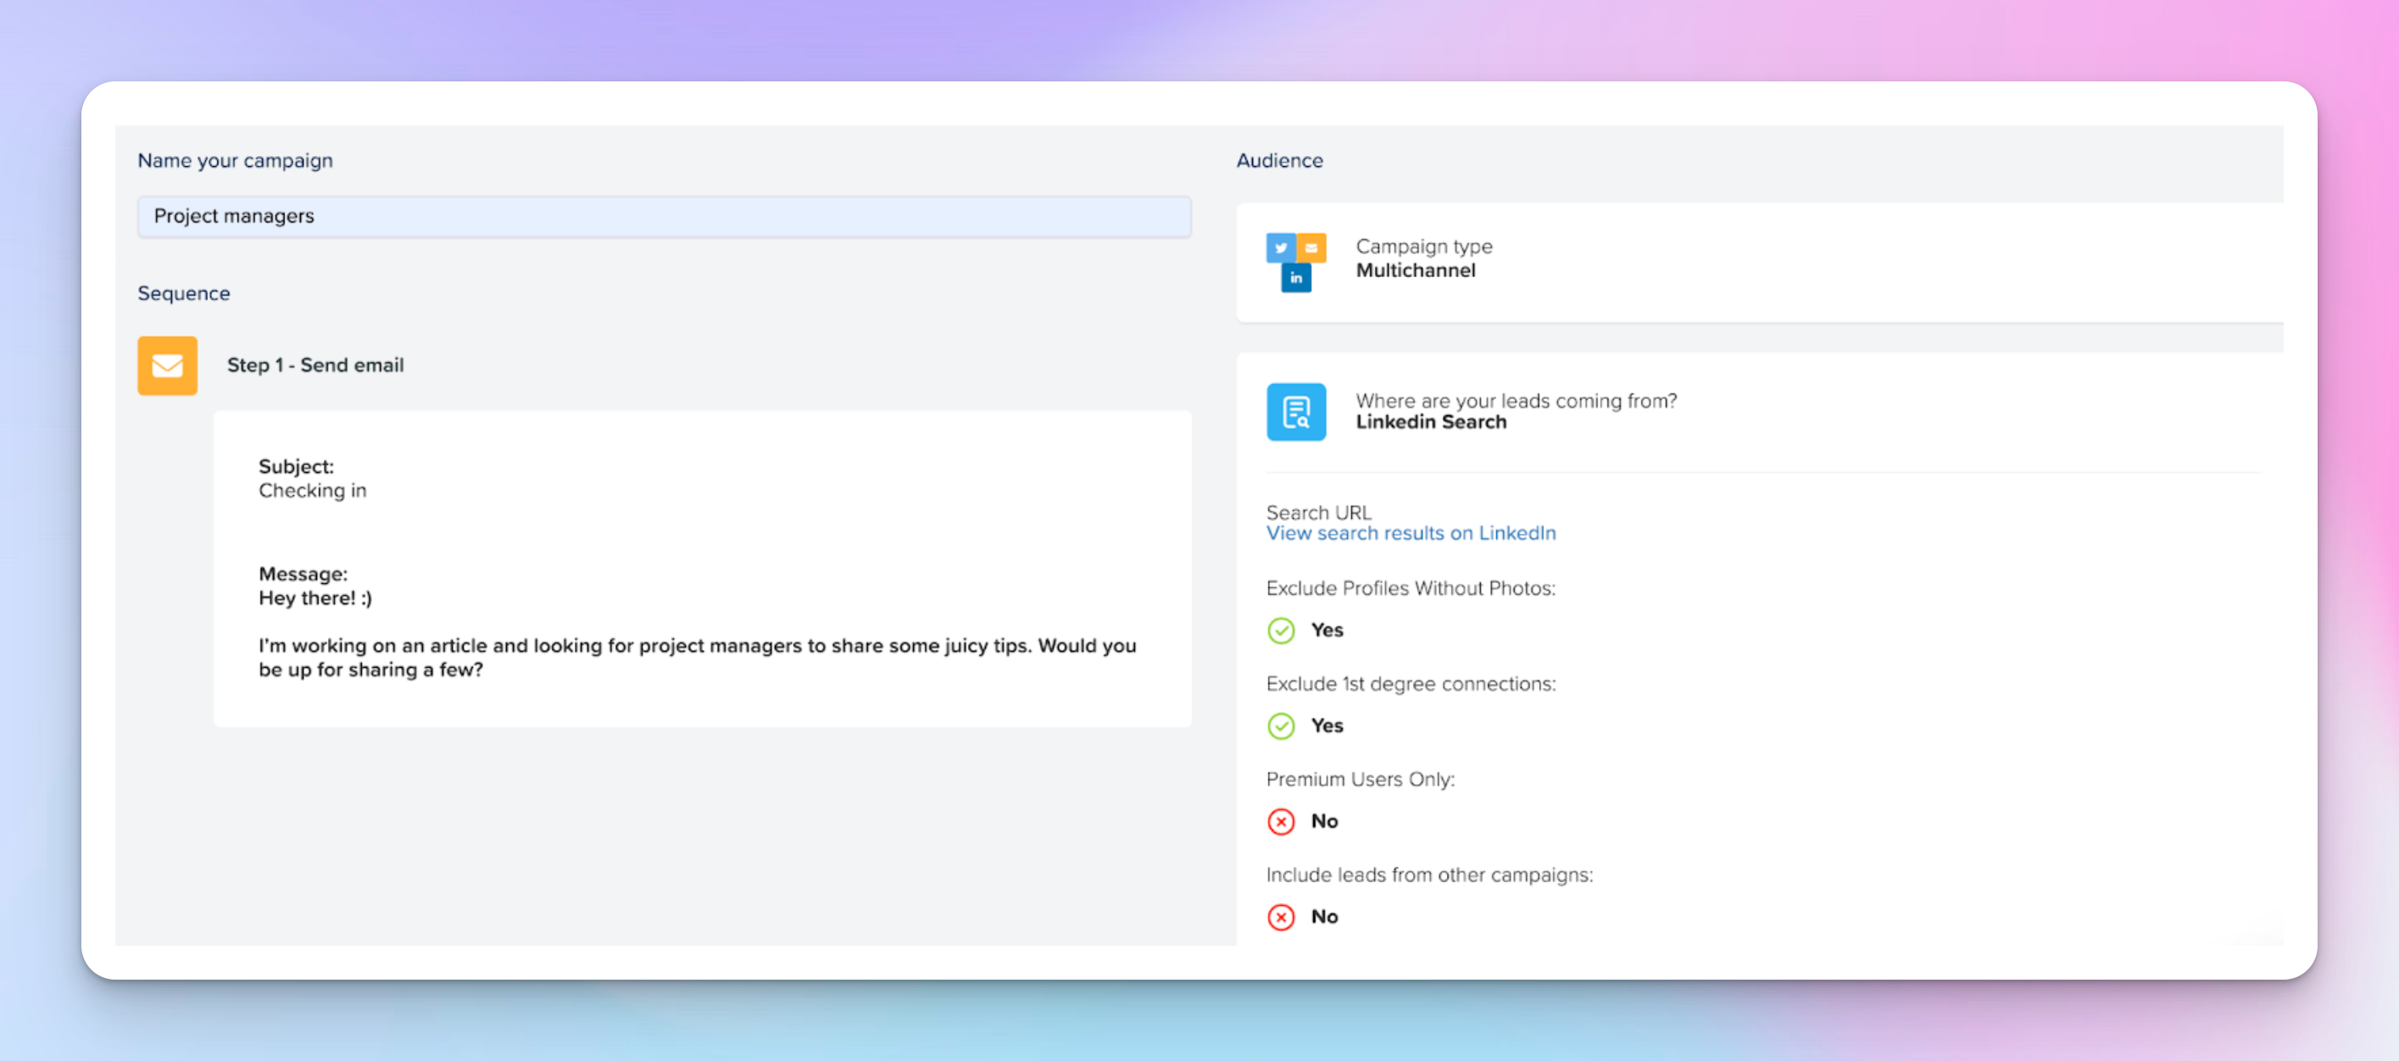Viewport: 2399px width, 1061px height.
Task: Click the orange mail icon in campaign type
Action: 1311,247
